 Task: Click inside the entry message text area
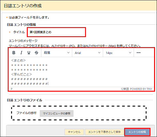[81, 72]
